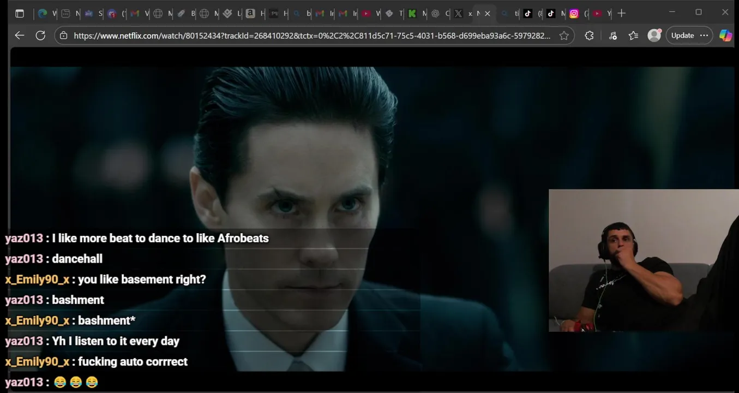Switch to the search tab labeled b
This screenshot has height=393, width=739.
pyautogui.click(x=301, y=14)
